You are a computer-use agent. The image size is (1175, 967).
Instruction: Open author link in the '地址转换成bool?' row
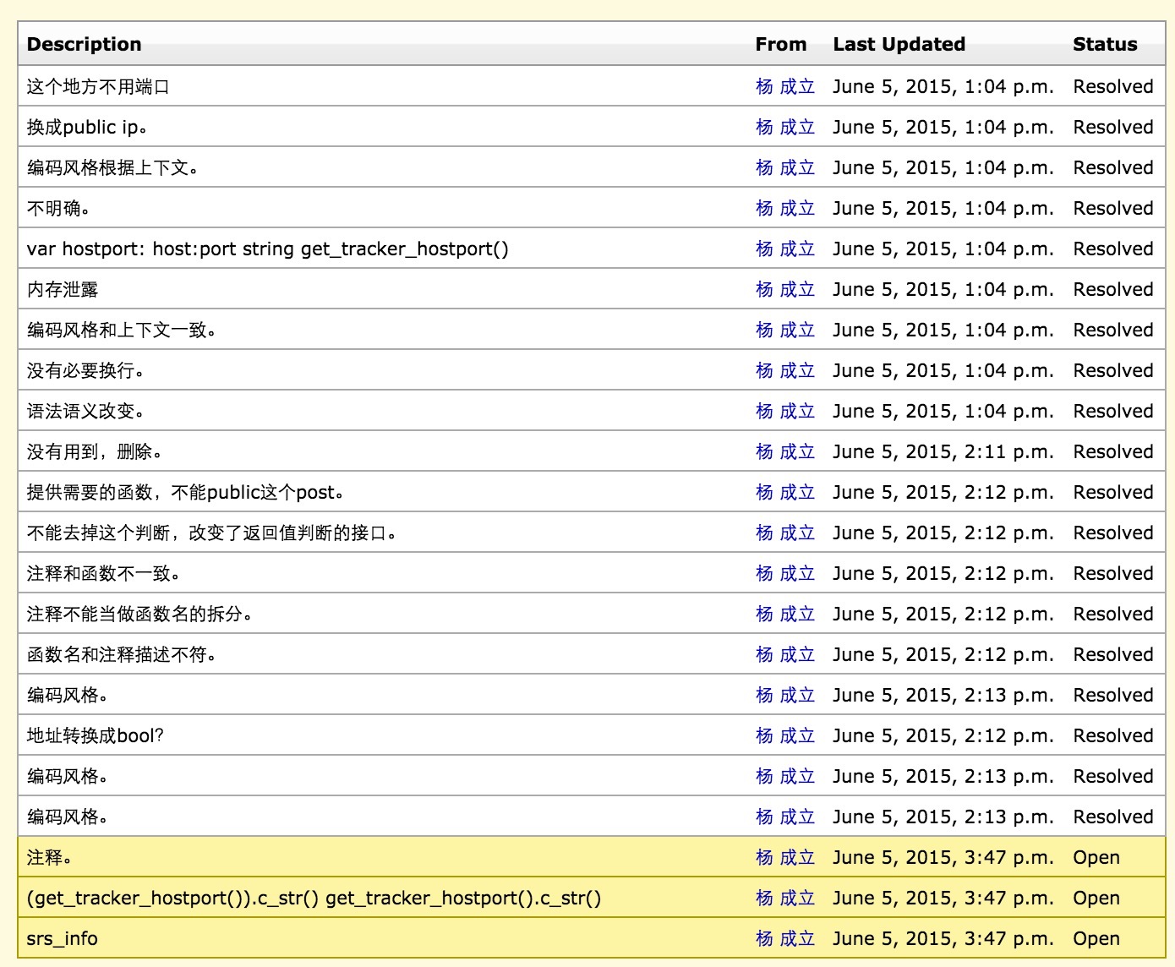click(x=784, y=736)
